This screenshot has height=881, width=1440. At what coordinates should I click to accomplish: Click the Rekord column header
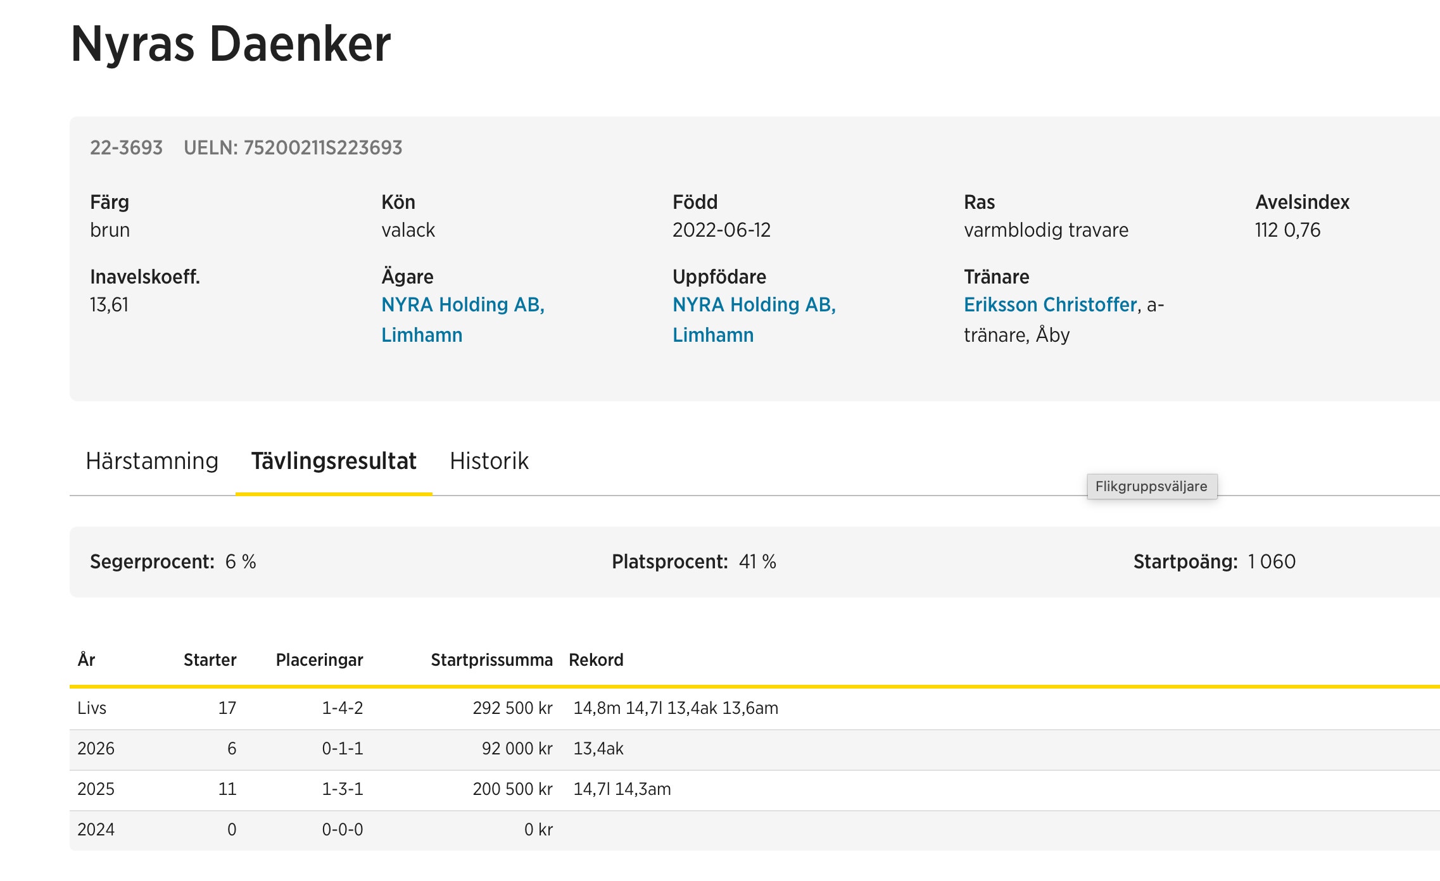pyautogui.click(x=596, y=660)
